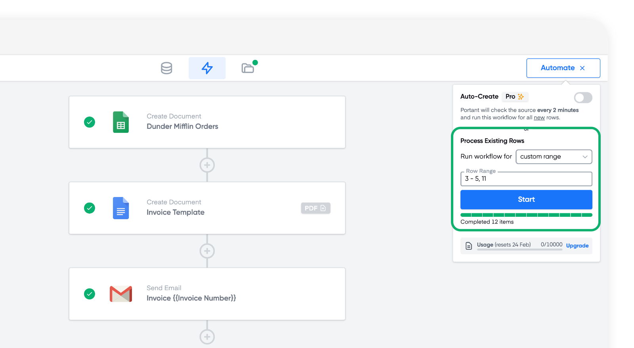Click the Pro sparkle badge
This screenshot has height=348, width=634.
click(x=515, y=97)
